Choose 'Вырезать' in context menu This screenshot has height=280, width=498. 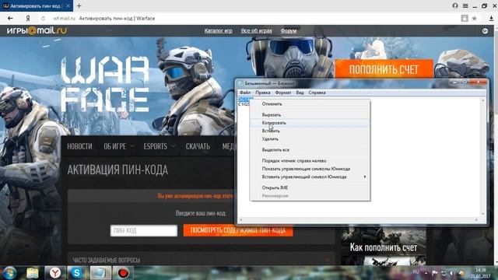coord(310,114)
